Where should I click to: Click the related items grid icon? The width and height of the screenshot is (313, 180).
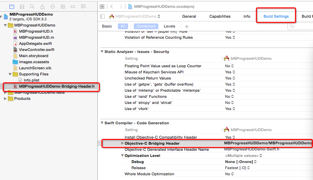(x=102, y=6)
